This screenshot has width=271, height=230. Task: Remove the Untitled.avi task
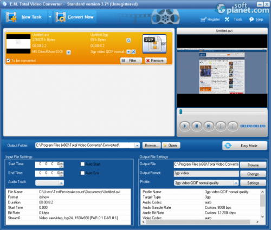[x=156, y=61]
